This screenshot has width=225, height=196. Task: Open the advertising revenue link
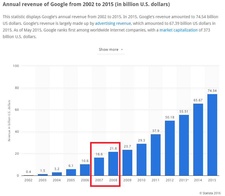coord(113,23)
